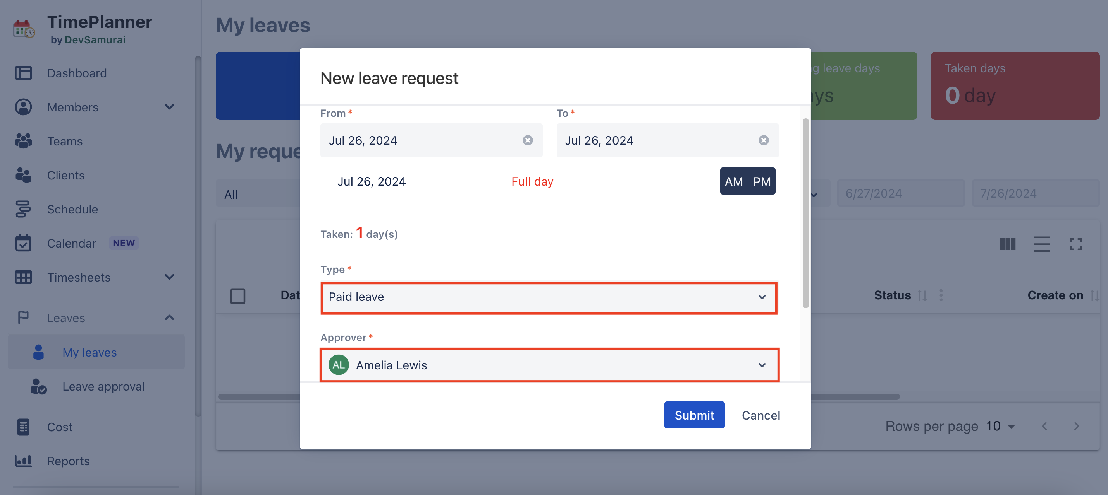The height and width of the screenshot is (495, 1108).
Task: Check the select-all rows checkbox
Action: click(237, 296)
